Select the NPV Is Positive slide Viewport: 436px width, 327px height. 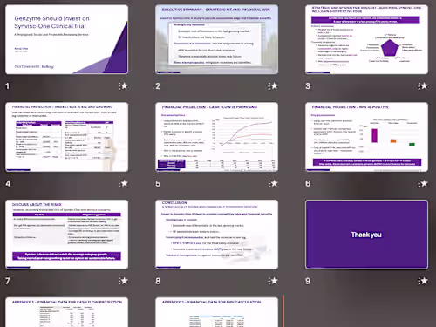366,137
